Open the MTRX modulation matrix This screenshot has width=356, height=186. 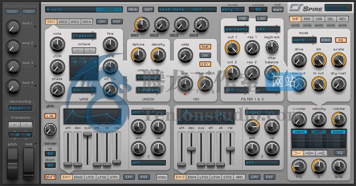(162, 177)
